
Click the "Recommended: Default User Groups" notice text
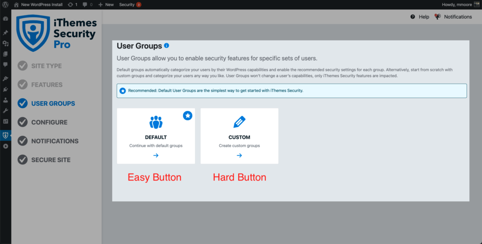216,91
